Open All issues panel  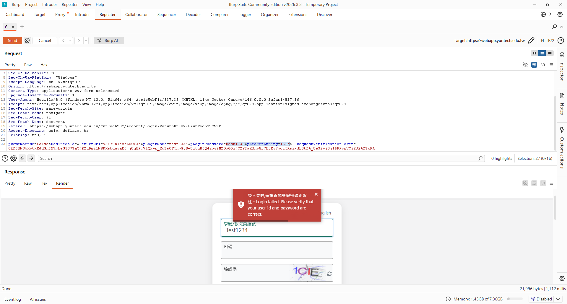coord(38,299)
